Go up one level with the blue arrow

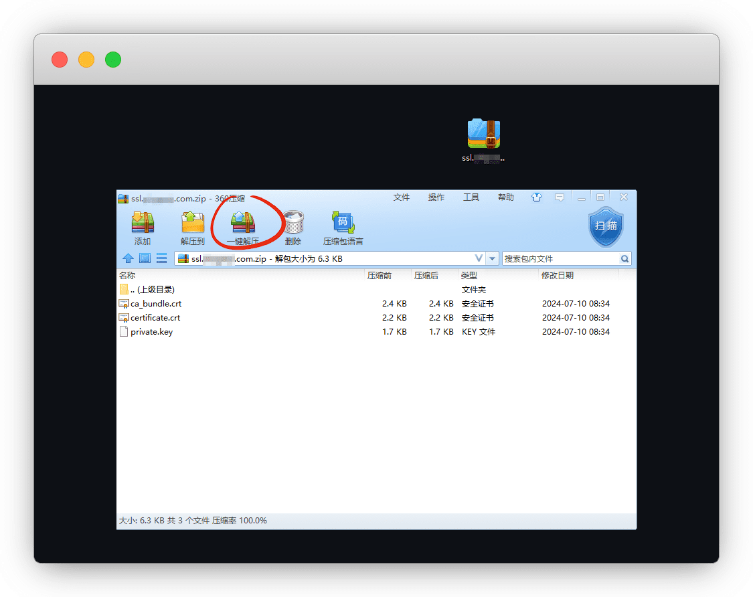pyautogui.click(x=128, y=258)
